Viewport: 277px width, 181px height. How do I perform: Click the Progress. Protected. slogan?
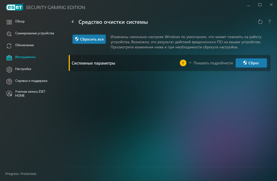21,174
